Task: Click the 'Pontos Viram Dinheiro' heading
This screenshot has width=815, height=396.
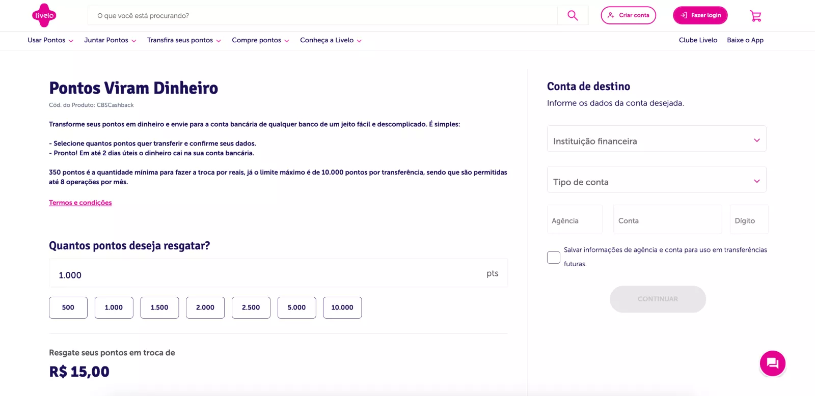Action: pos(133,88)
